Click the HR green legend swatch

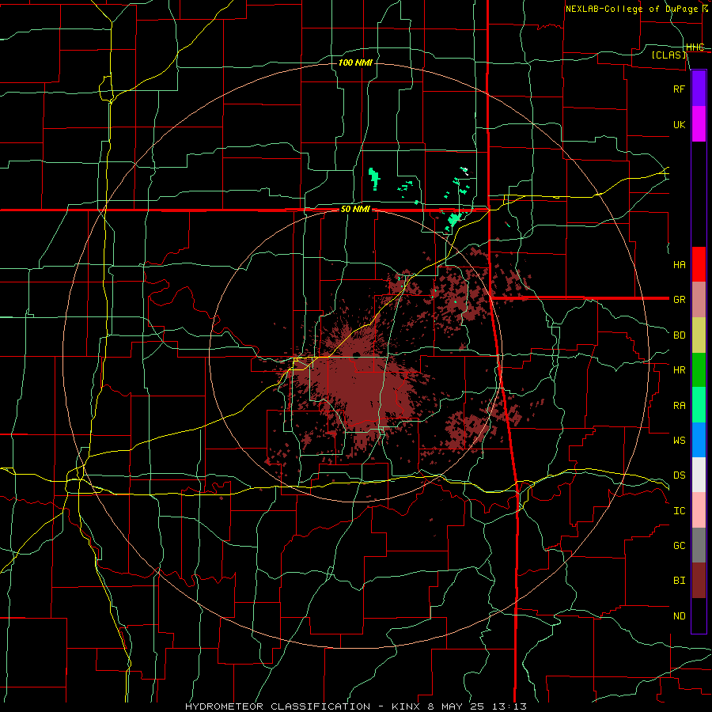click(x=699, y=370)
